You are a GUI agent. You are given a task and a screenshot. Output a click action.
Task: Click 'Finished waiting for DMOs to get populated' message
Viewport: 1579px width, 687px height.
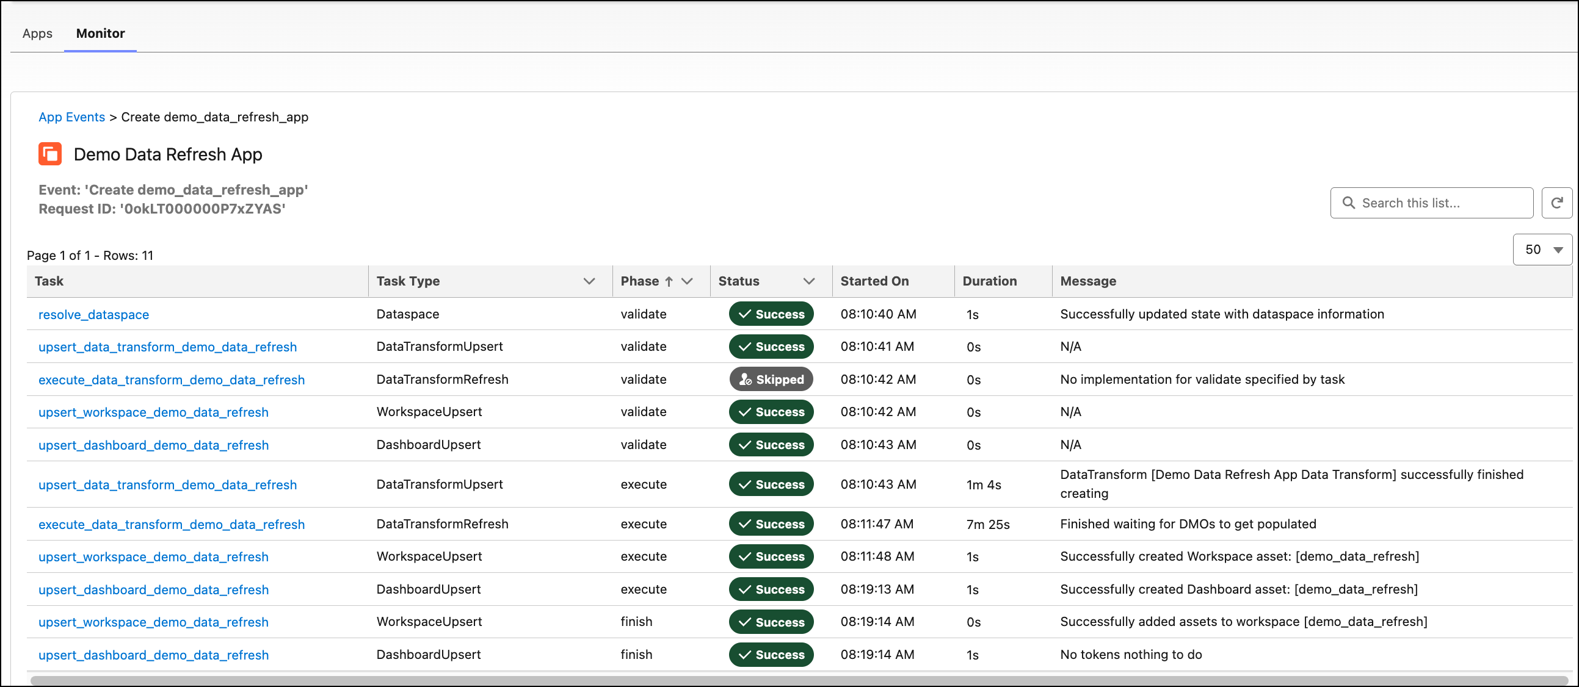(x=1188, y=524)
